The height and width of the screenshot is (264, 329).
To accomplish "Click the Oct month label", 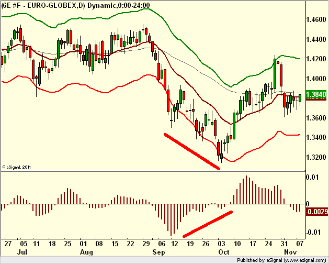I will click(x=224, y=252).
